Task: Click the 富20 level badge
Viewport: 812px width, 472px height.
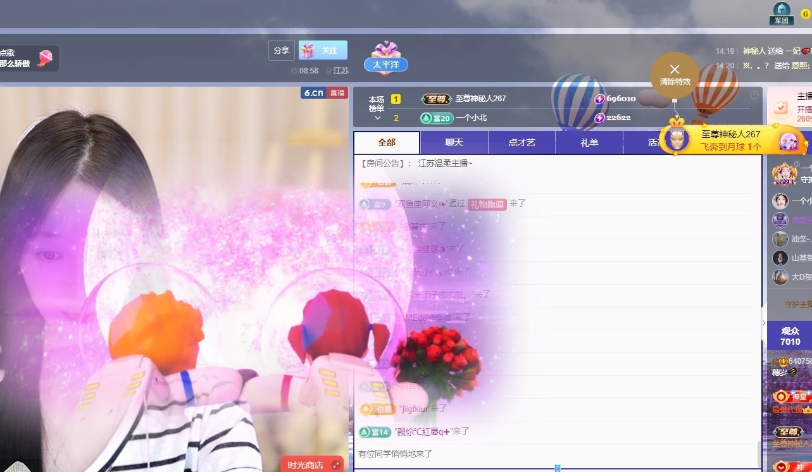Action: (435, 118)
